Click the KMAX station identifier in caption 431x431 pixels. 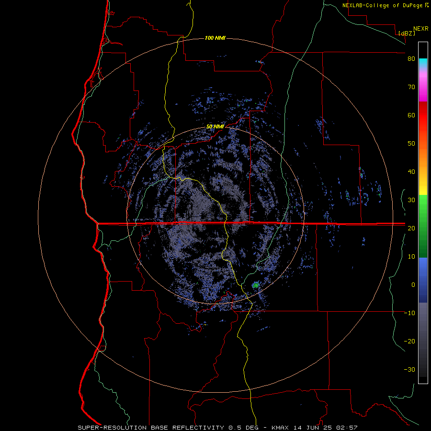coord(280,428)
